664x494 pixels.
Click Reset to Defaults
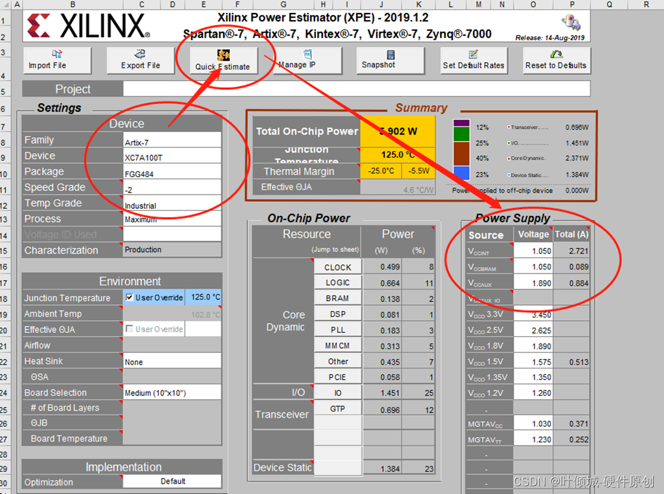point(557,61)
